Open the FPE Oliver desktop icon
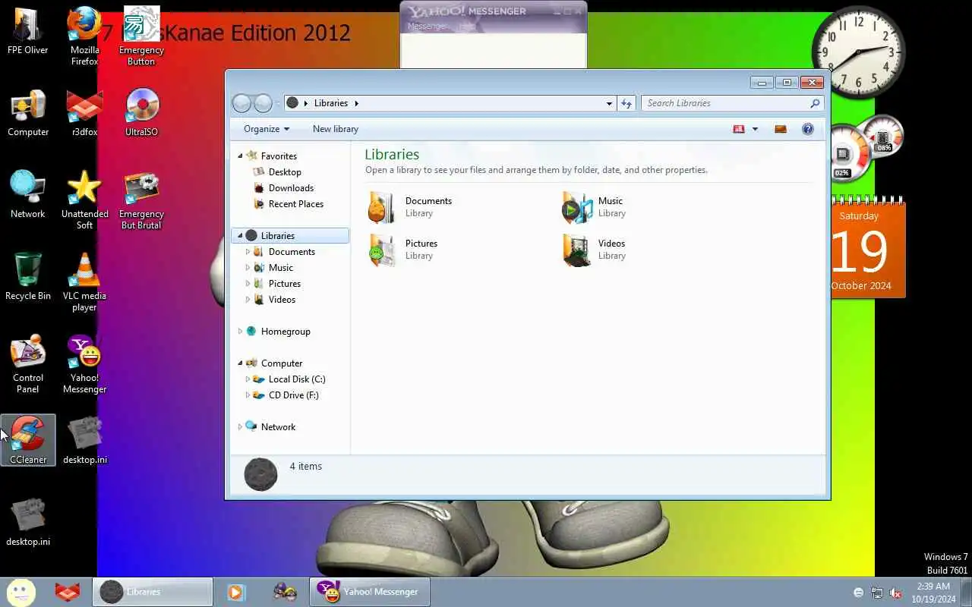 tap(27, 32)
